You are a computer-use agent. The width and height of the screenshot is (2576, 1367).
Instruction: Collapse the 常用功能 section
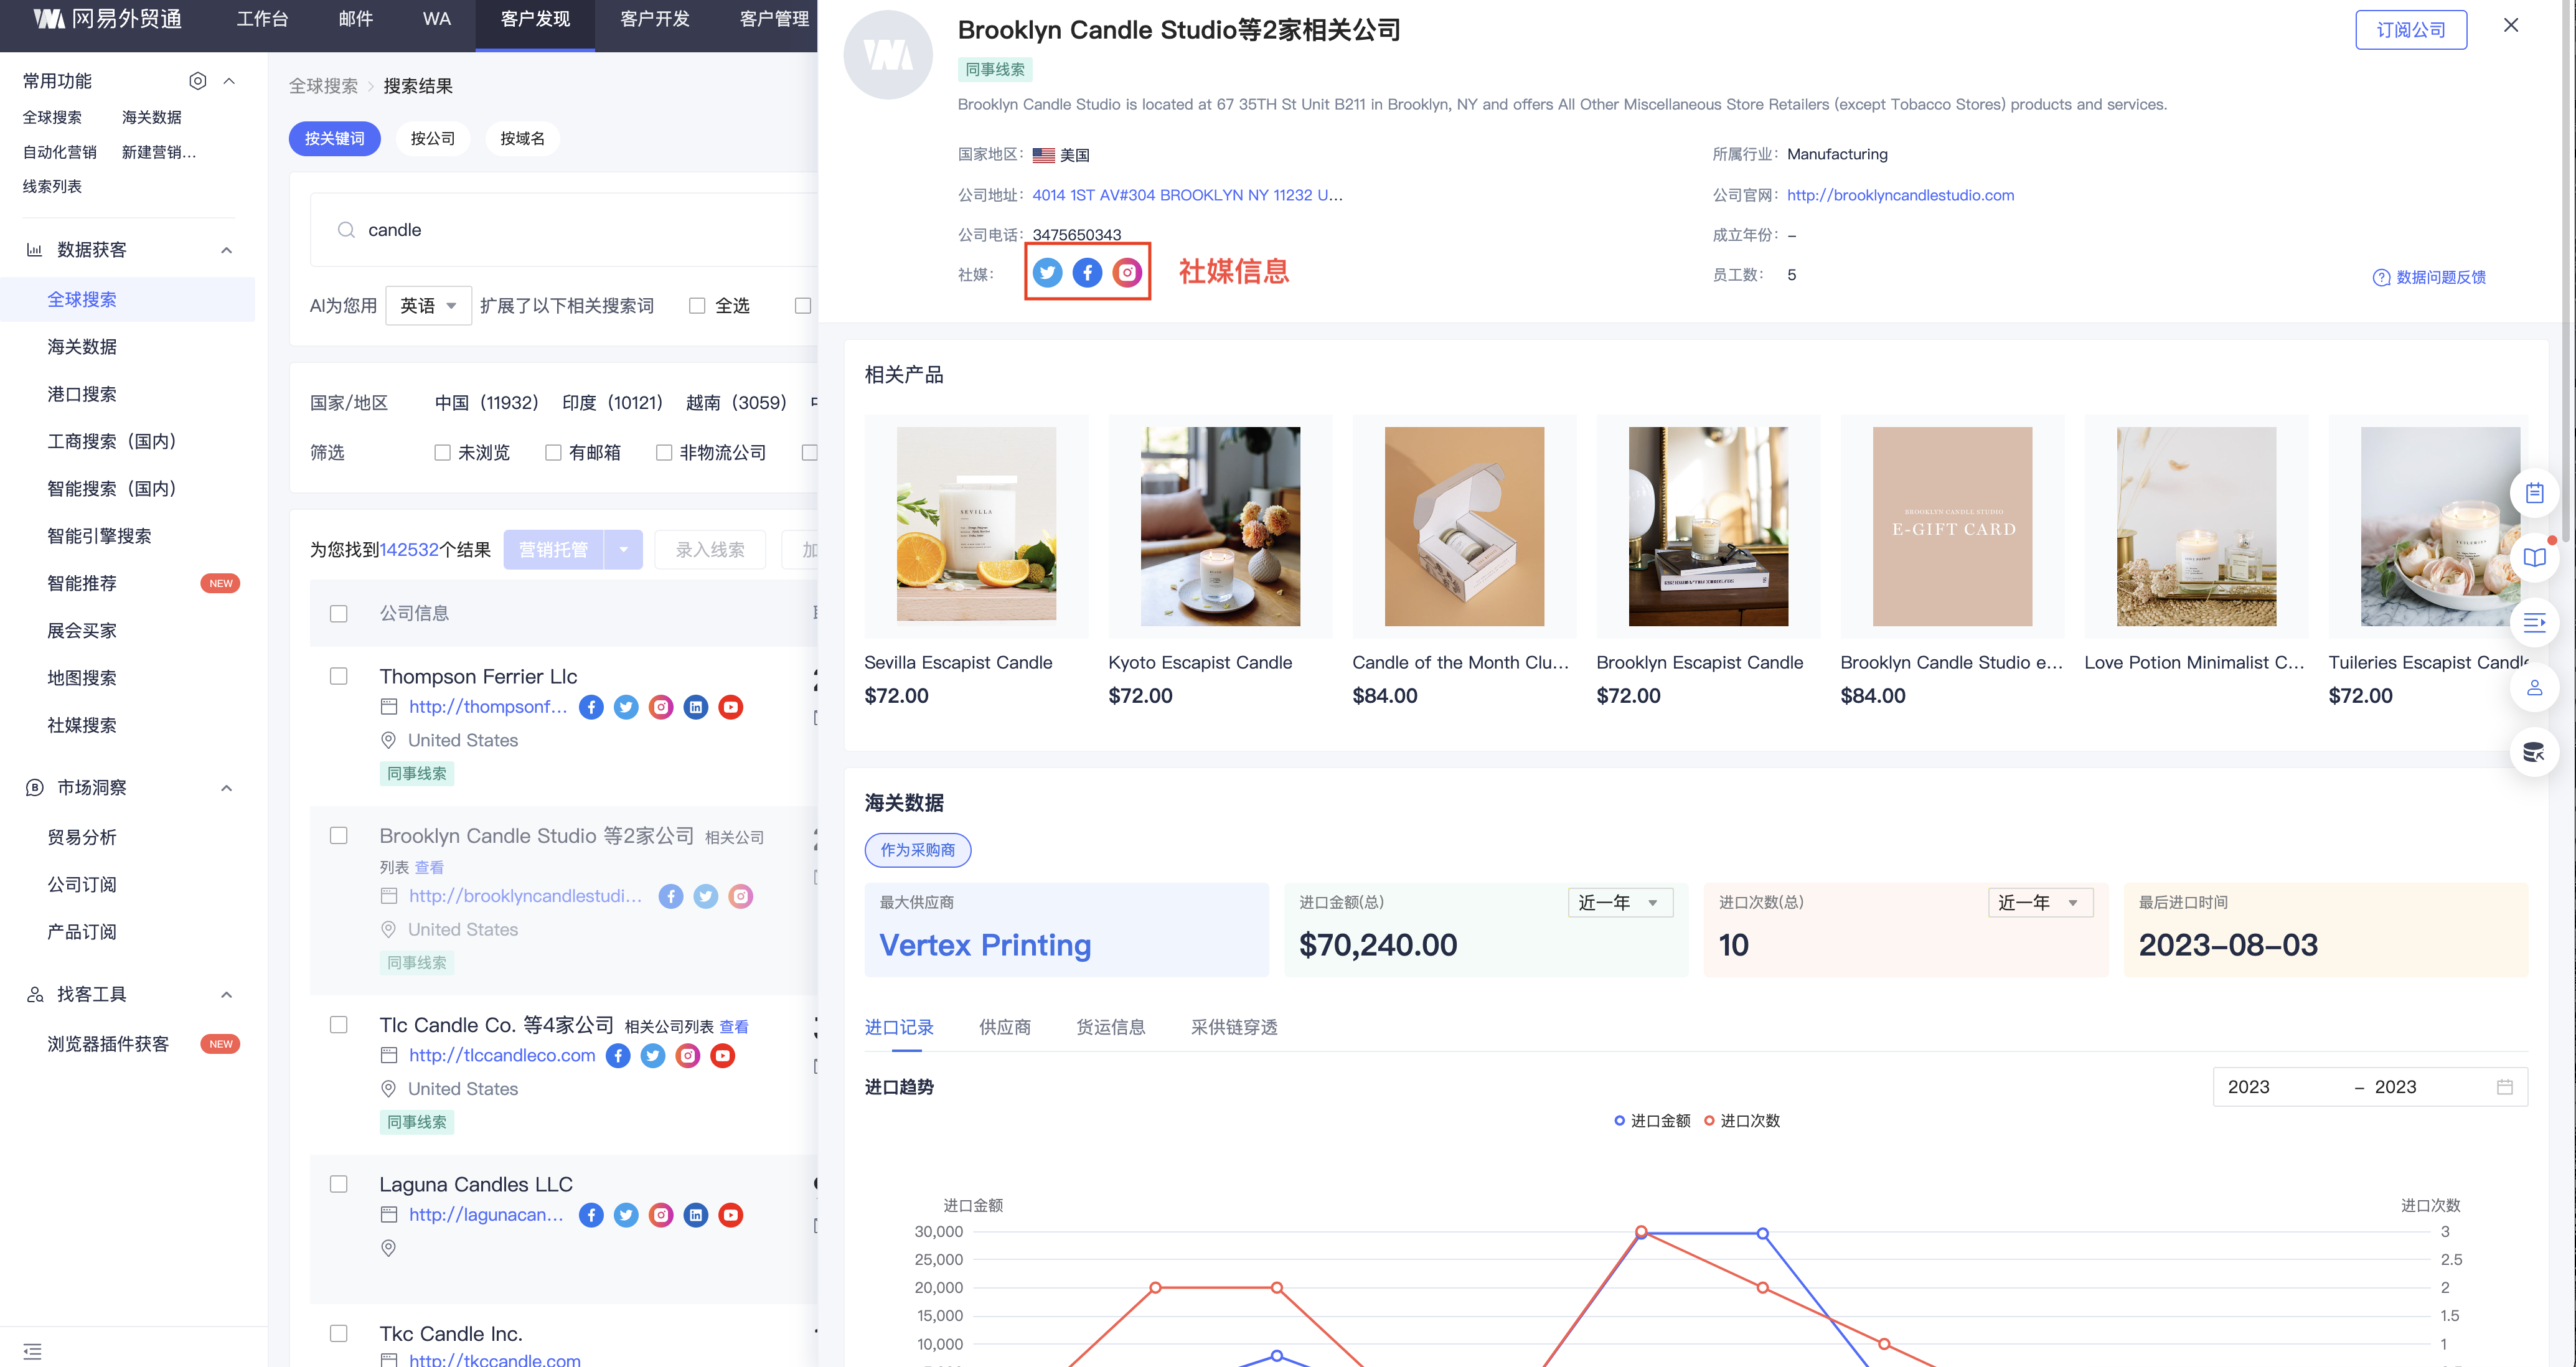[229, 81]
